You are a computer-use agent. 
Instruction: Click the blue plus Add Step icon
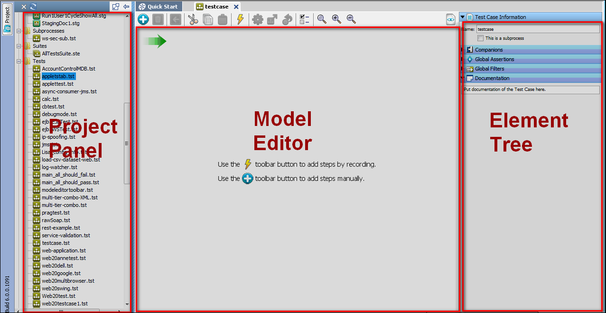[x=143, y=19]
